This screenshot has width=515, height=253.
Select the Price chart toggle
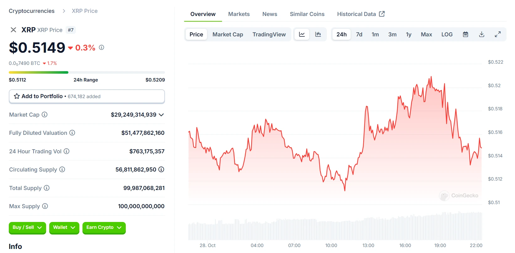click(196, 34)
